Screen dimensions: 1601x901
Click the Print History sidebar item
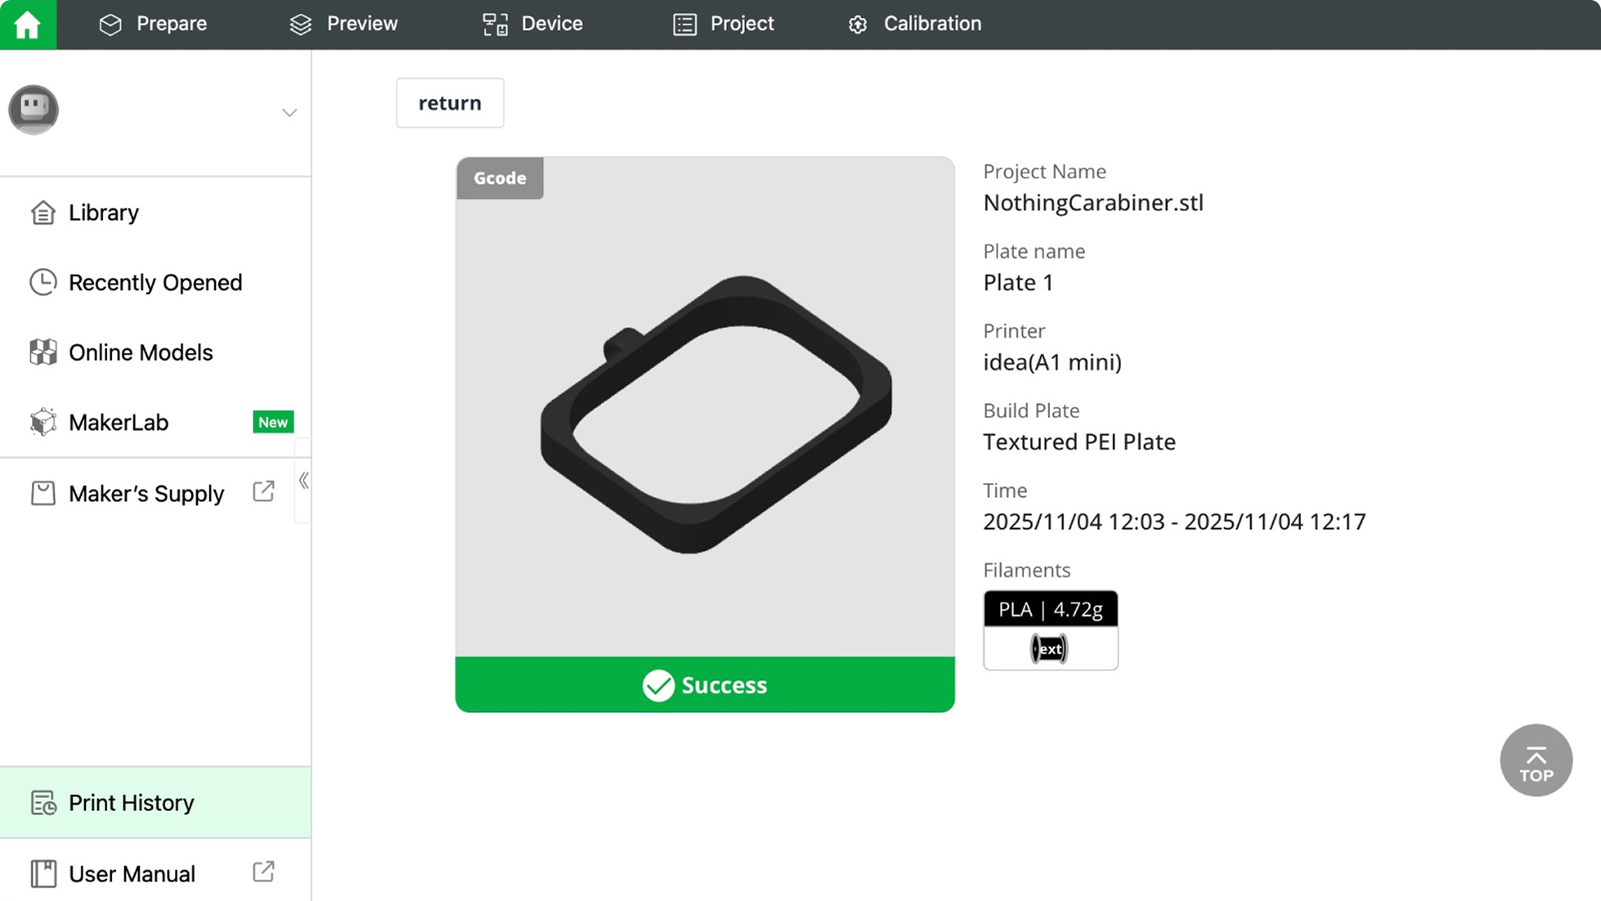(x=131, y=803)
